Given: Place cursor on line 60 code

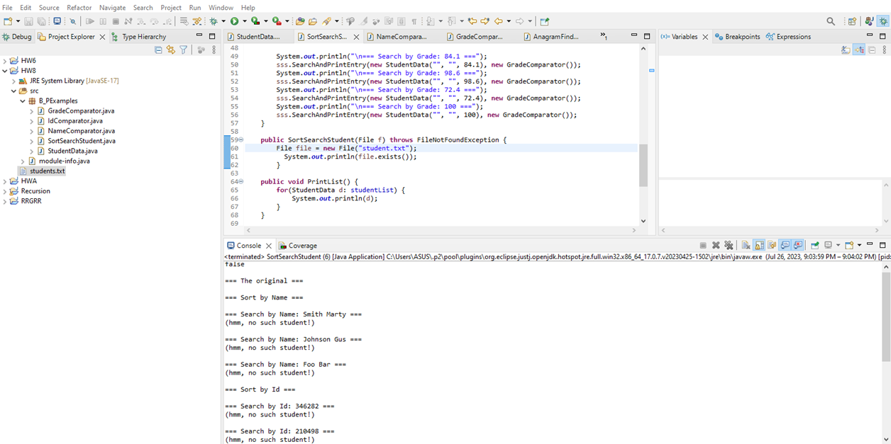Looking at the screenshot, I should pos(346,148).
